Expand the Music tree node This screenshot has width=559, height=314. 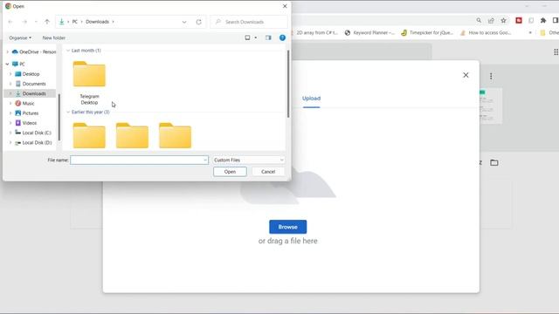coord(10,104)
